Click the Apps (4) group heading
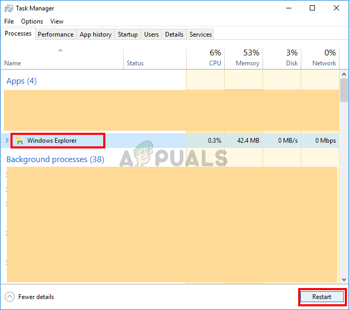The width and height of the screenshot is (349, 310). point(21,81)
